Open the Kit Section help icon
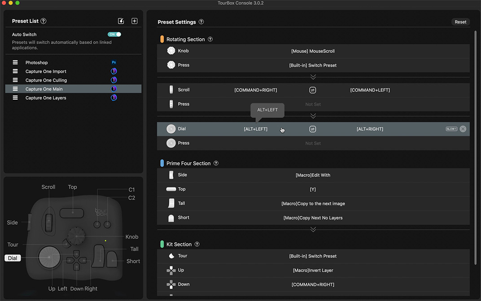 pos(197,244)
